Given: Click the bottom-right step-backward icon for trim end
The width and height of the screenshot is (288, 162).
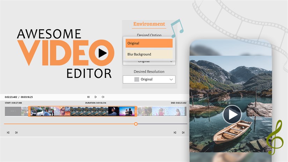Looking at the screenshot, I should tap(175, 133).
